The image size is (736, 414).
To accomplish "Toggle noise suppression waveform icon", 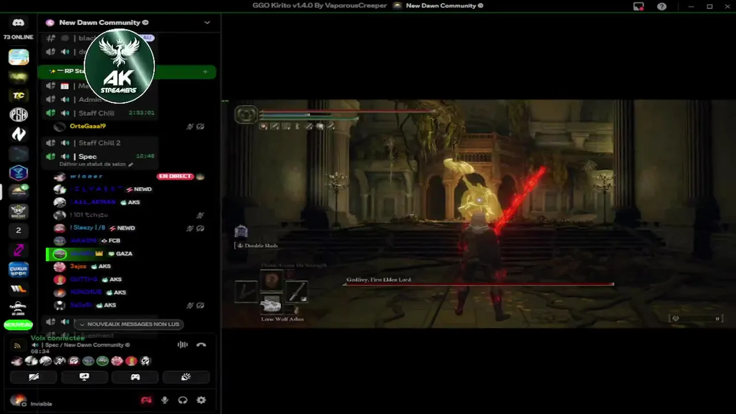I will (x=183, y=344).
